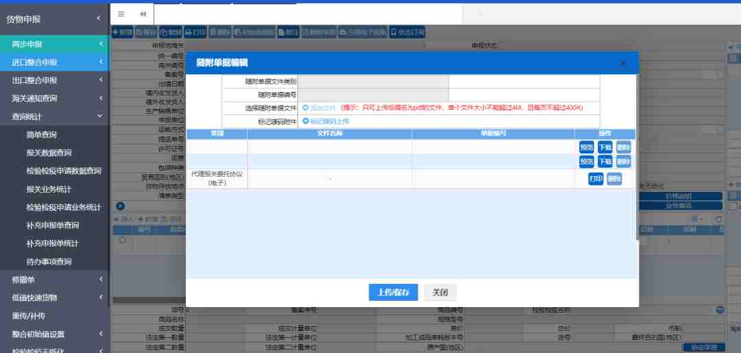Open 简单查询 in the sidebar
This screenshot has width=741, height=353.
tap(42, 134)
